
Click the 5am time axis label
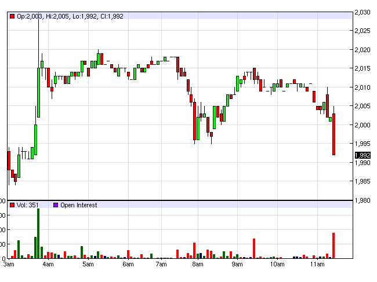pos(88,265)
